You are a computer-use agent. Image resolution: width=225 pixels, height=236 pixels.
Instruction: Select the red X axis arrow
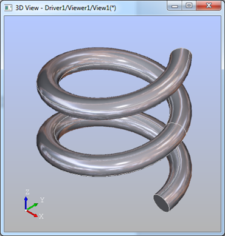32,214
